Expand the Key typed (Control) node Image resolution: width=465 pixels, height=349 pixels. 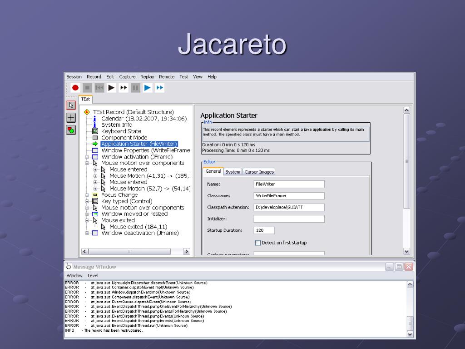pos(87,201)
